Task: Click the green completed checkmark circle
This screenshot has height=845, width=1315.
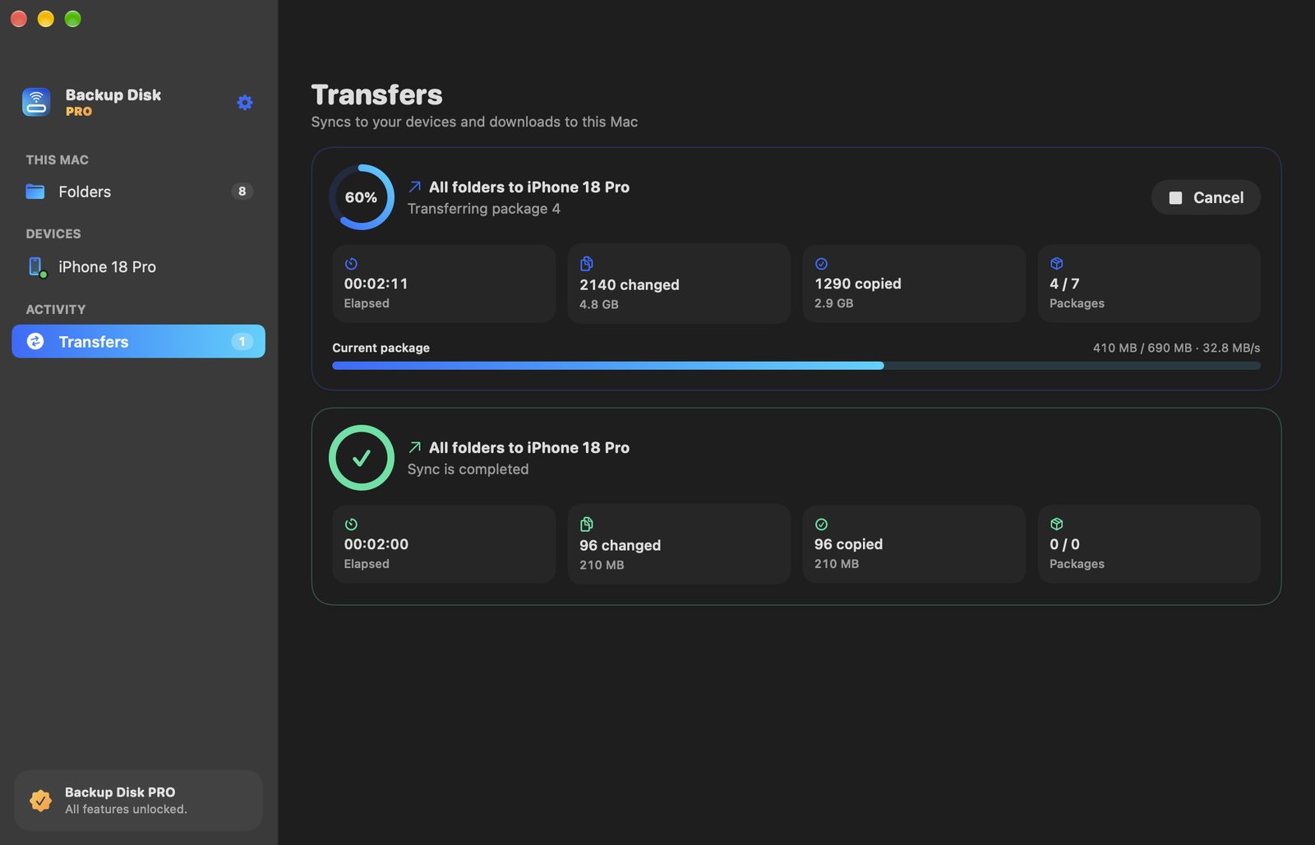Action: [x=362, y=458]
